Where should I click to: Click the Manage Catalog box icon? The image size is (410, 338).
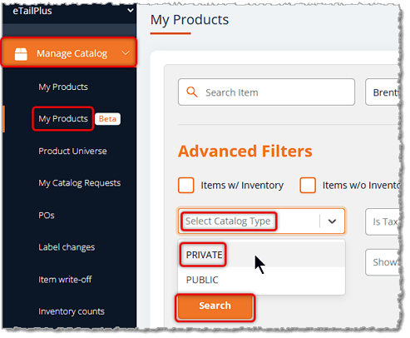click(x=21, y=54)
